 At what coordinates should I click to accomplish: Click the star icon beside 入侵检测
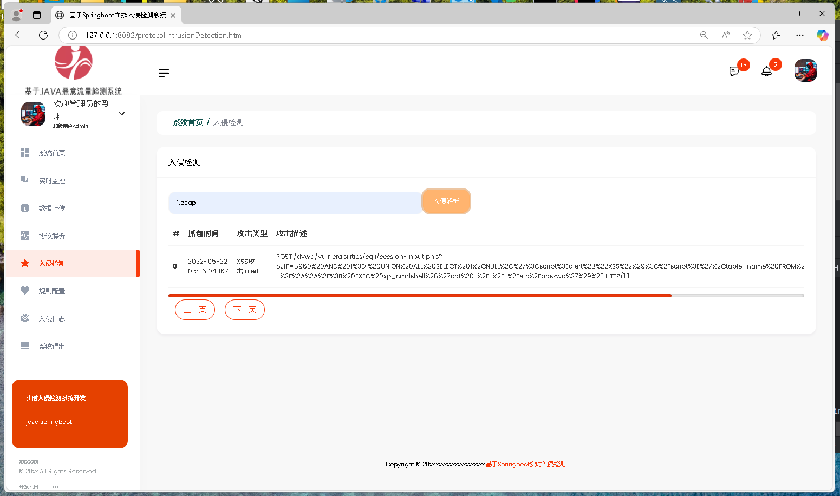(x=24, y=263)
